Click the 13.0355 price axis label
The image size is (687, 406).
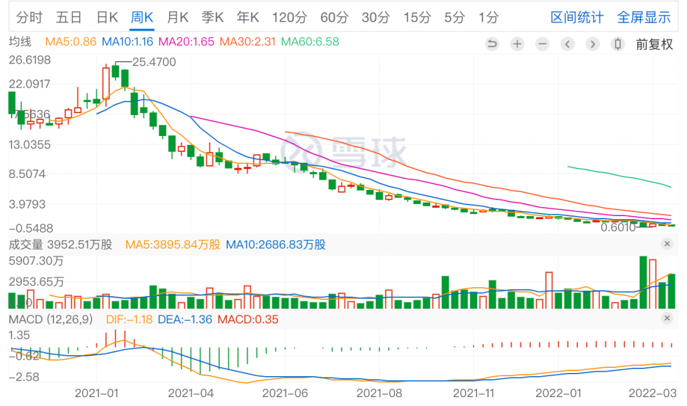click(30, 144)
